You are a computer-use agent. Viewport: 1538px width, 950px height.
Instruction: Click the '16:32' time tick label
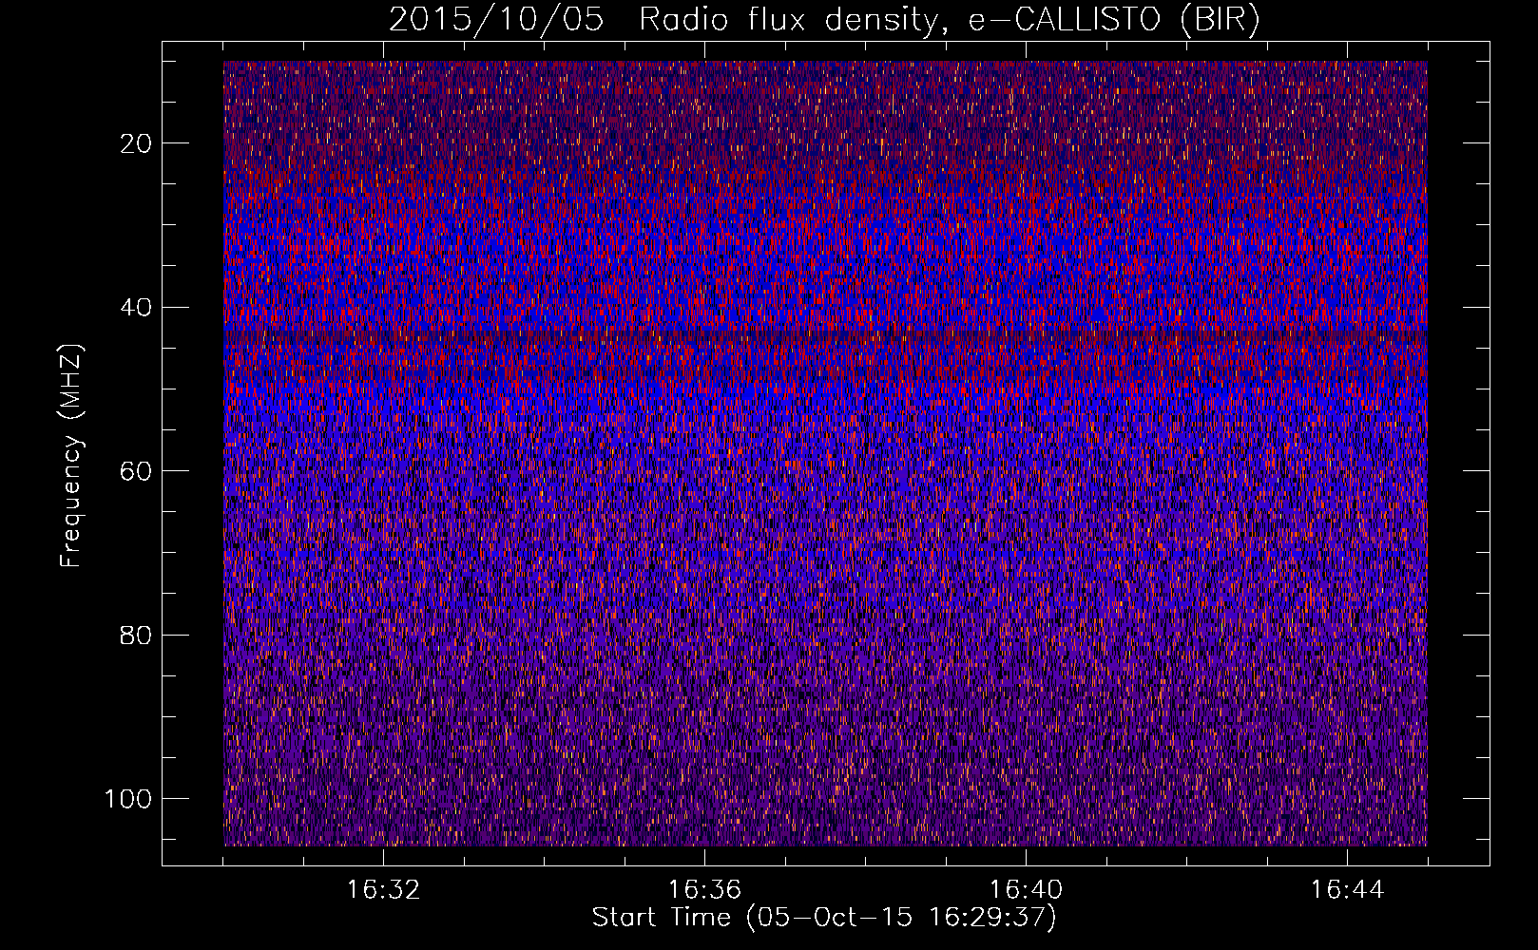click(383, 890)
